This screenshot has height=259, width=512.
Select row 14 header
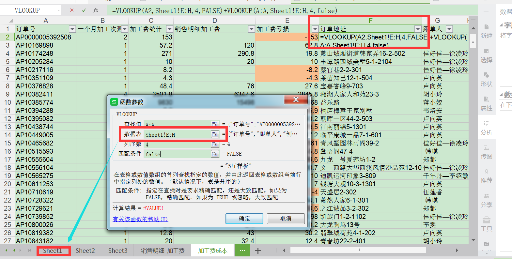coord(8,135)
